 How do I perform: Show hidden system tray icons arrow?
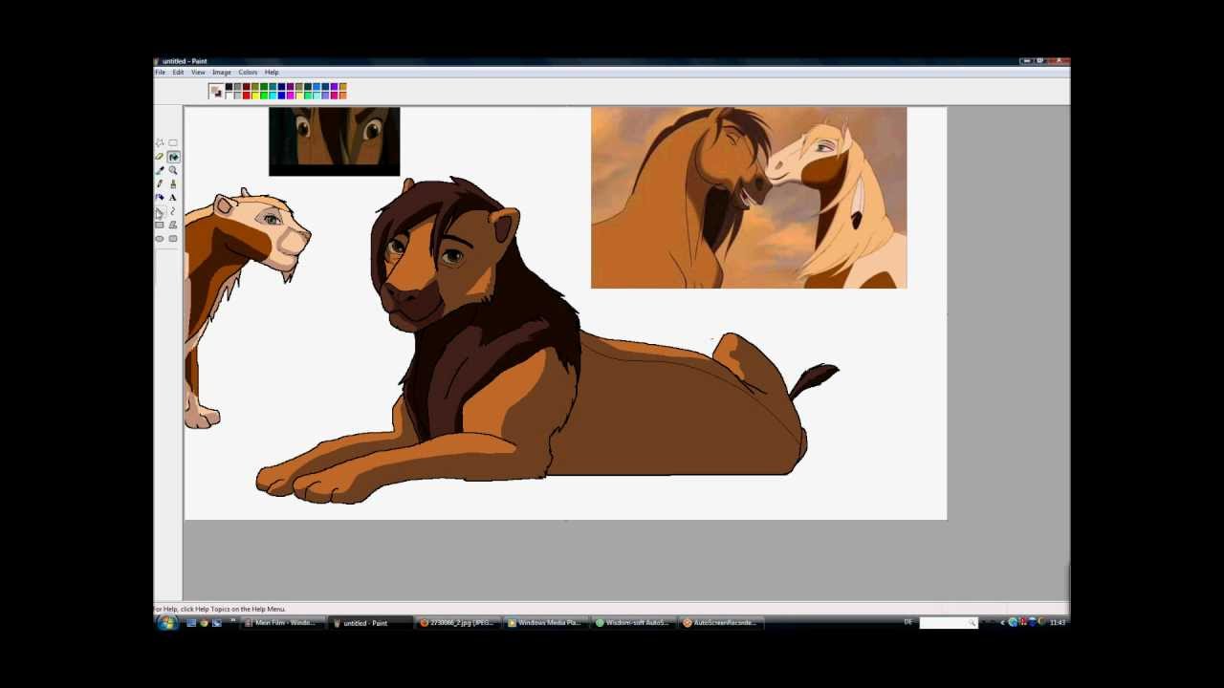click(1002, 623)
